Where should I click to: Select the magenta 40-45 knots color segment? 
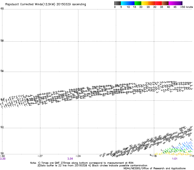172,3
